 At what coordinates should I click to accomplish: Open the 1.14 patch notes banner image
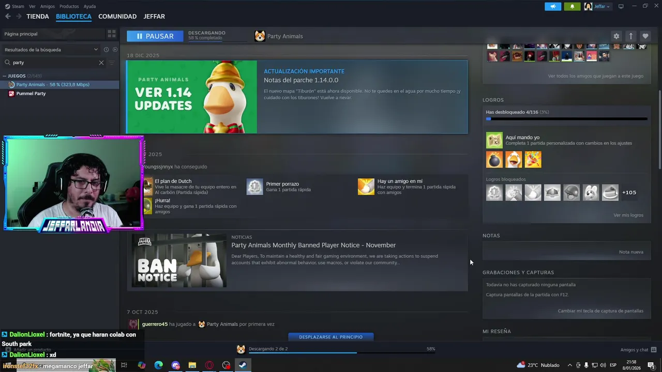[191, 97]
